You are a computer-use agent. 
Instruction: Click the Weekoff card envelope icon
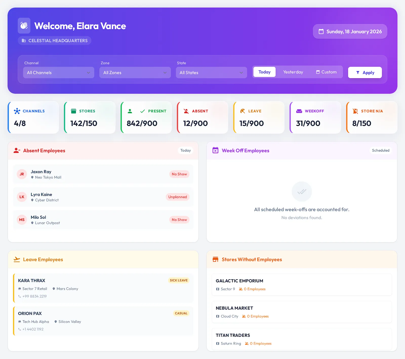click(299, 111)
